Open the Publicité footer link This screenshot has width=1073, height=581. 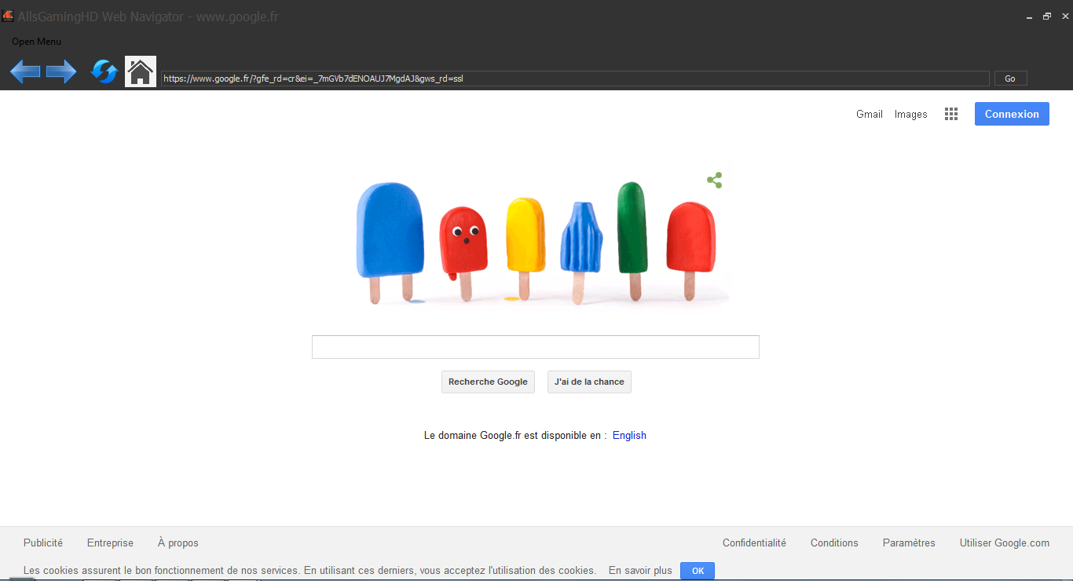[x=43, y=543]
